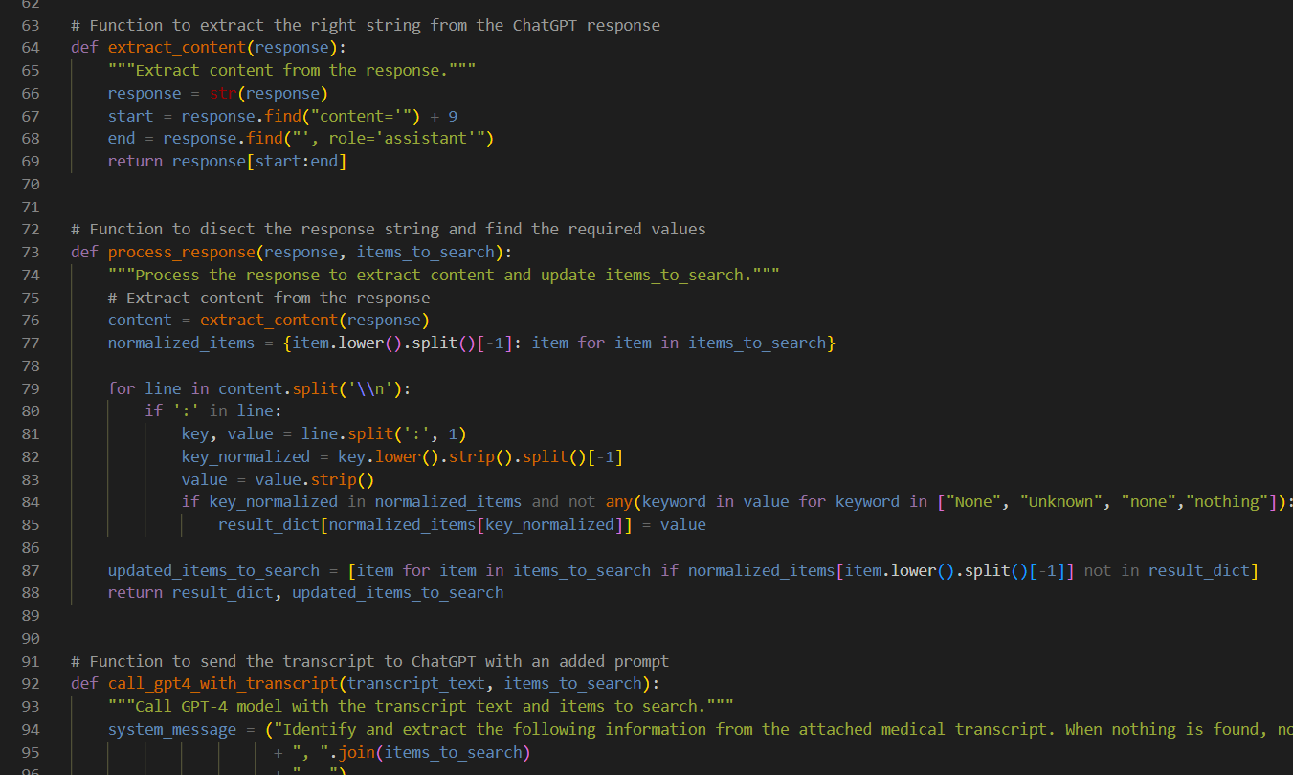Click the red "str" call on line 66
The width and height of the screenshot is (1293, 775).
(x=223, y=94)
